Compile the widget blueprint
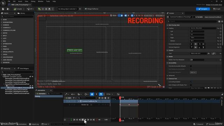 click(x=18, y=9)
